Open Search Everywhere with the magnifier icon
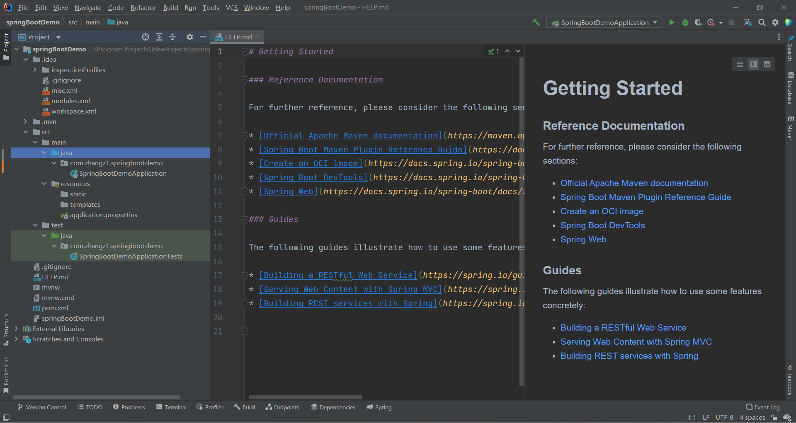796x423 pixels. pyautogui.click(x=762, y=22)
